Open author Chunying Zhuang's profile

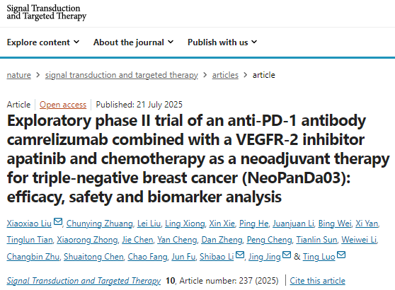pos(100,224)
